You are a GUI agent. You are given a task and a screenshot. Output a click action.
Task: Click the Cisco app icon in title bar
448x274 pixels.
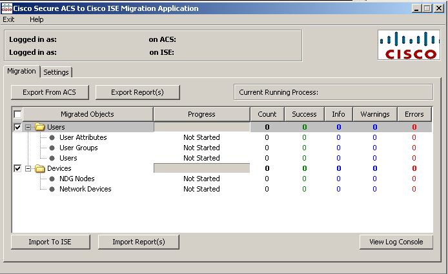tap(6, 8)
